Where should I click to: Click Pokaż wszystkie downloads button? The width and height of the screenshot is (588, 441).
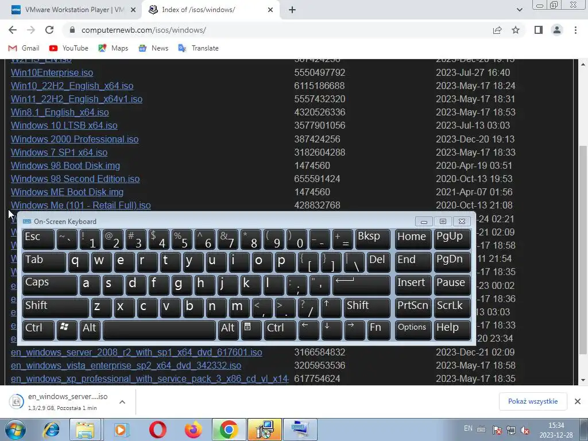[532, 401]
